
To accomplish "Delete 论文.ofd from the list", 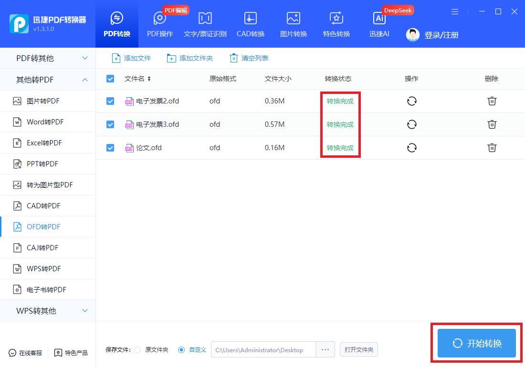I will point(492,148).
